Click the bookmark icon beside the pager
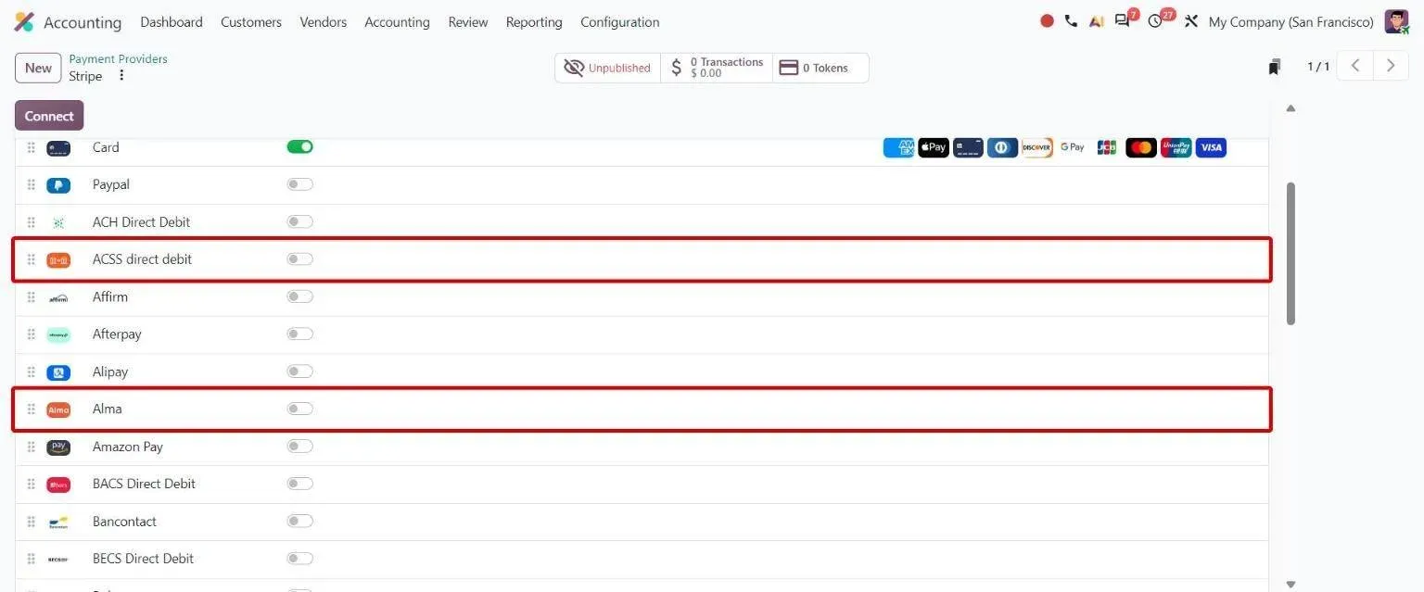Screen dimensions: 1424x592 click(1275, 67)
